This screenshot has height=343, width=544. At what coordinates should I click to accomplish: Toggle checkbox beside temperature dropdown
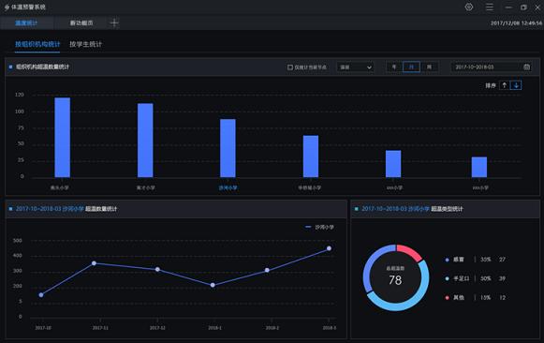(x=290, y=67)
